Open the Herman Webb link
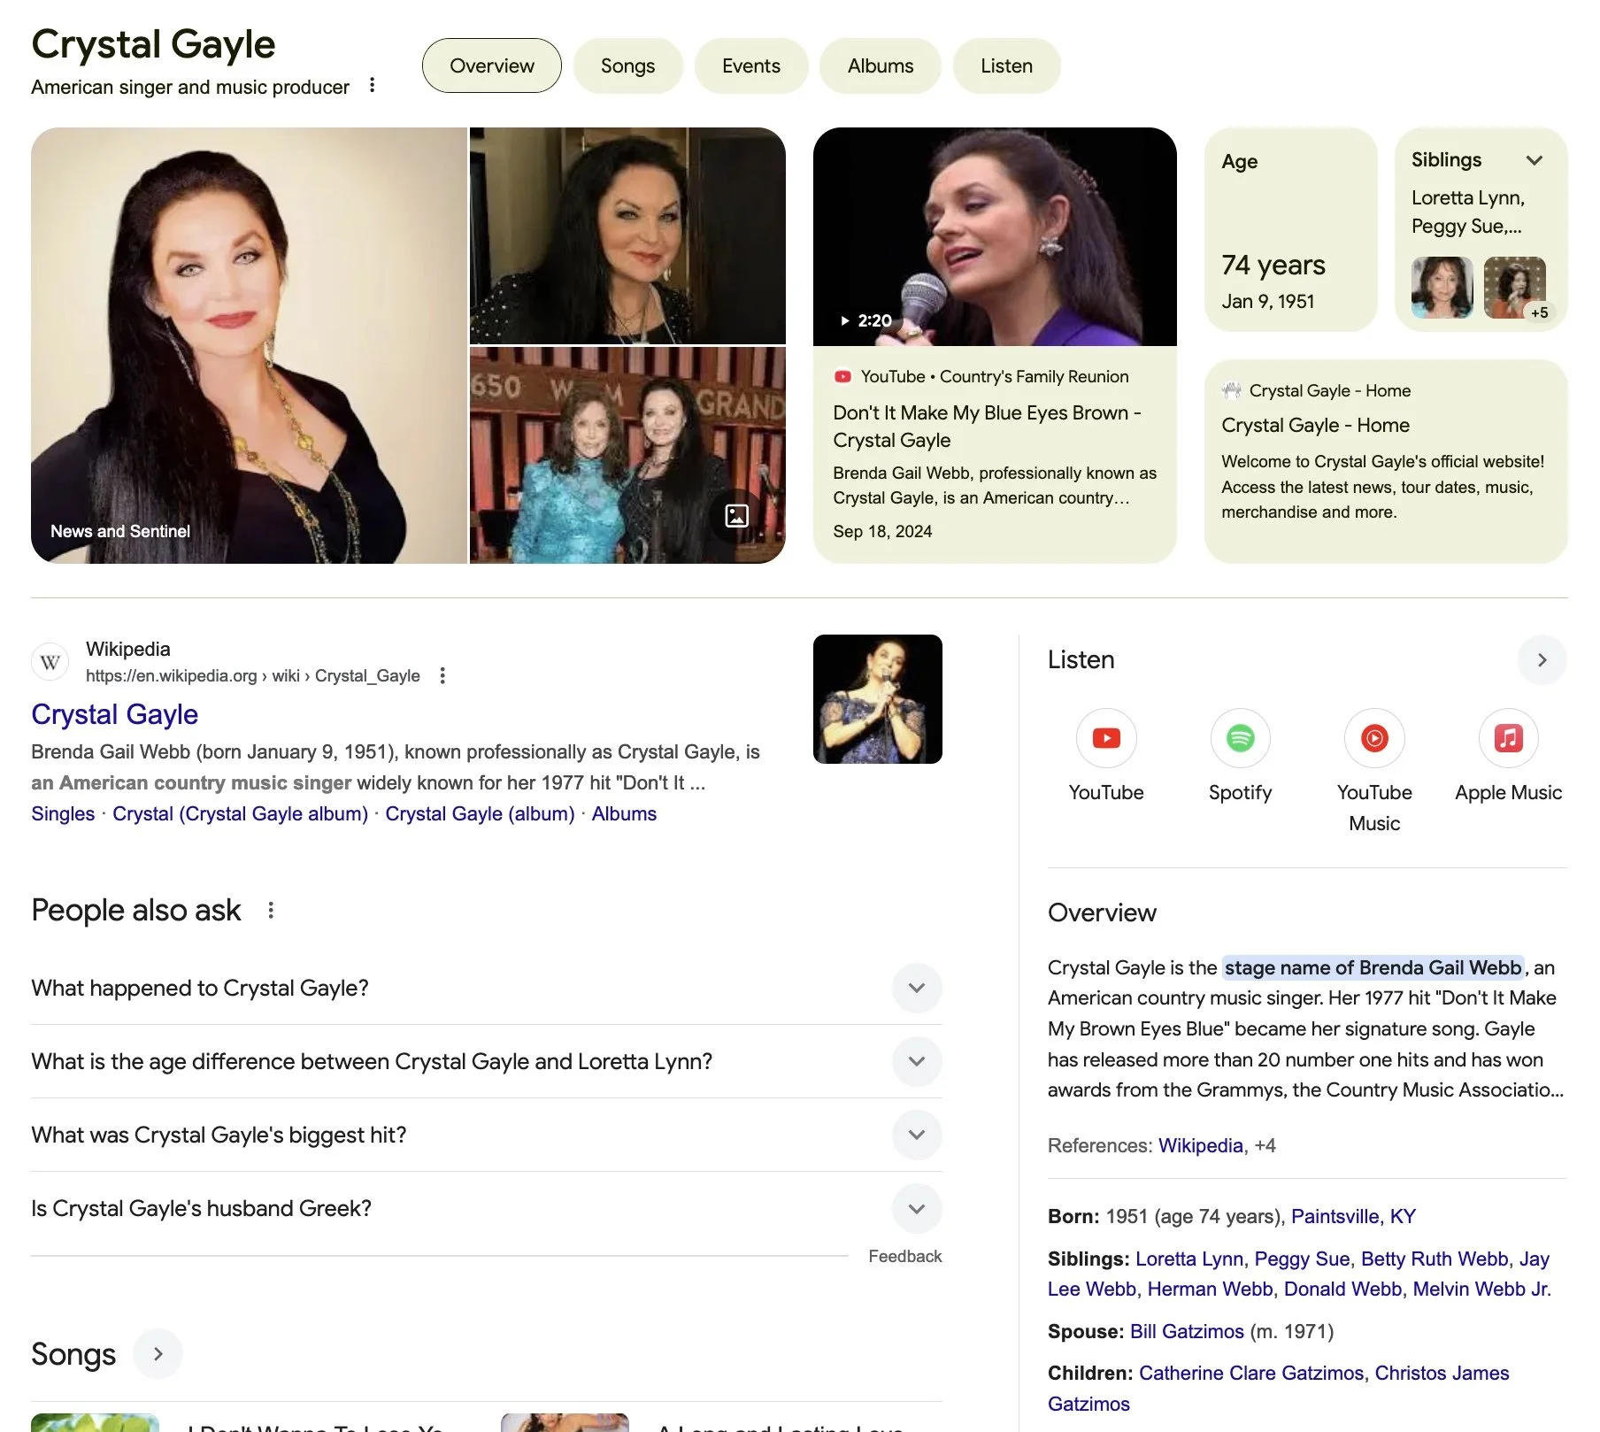This screenshot has width=1600, height=1432. click(1210, 1289)
